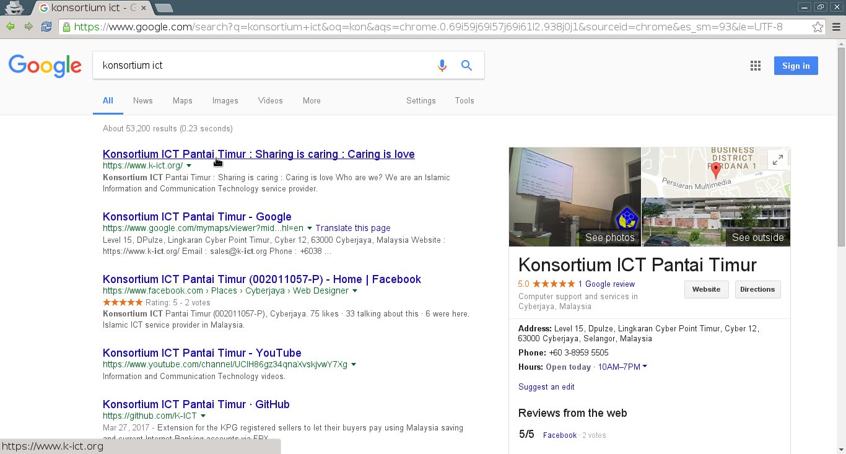
Task: Open search Settings
Action: click(x=421, y=100)
